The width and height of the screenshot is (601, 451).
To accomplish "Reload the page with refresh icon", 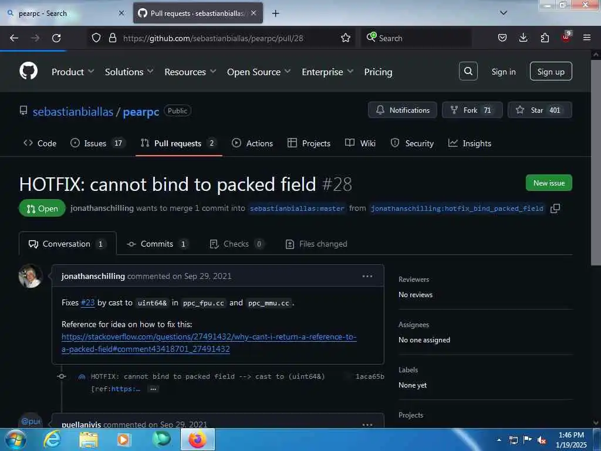I will pyautogui.click(x=56, y=38).
